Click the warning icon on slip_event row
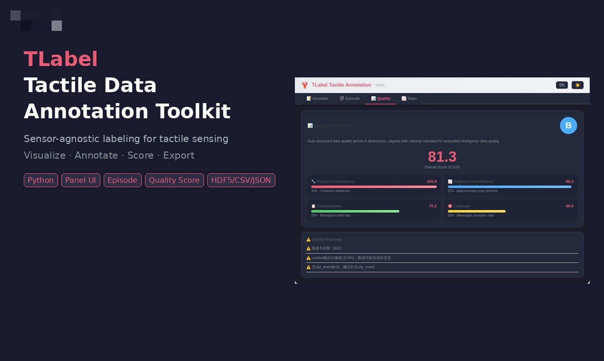The image size is (604, 361). point(309,267)
